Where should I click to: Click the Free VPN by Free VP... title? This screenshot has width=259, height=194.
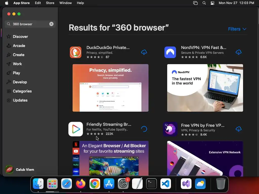click(x=203, y=125)
